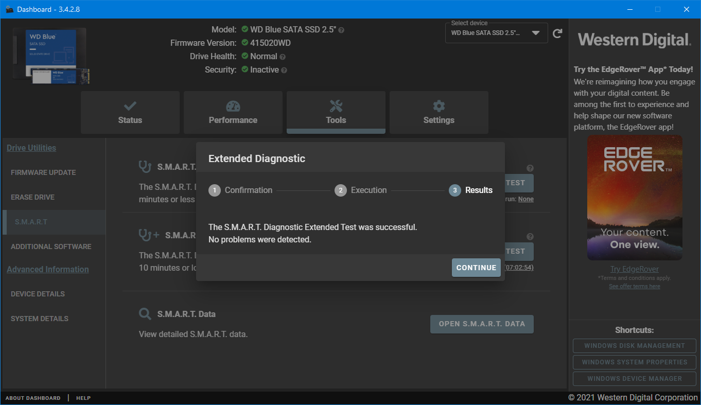The width and height of the screenshot is (701, 405).
Task: Launch the Windows Disk Management shortcut
Action: (634, 346)
